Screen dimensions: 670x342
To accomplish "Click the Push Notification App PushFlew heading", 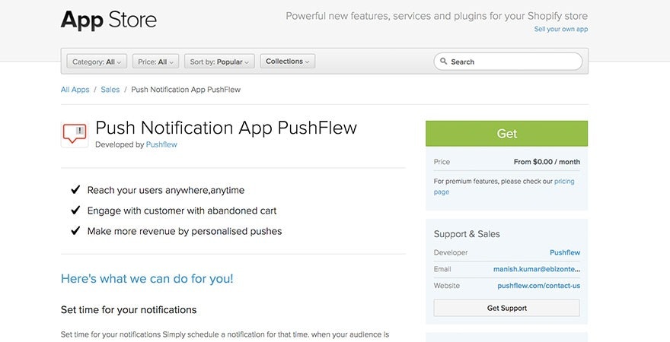I will click(226, 128).
